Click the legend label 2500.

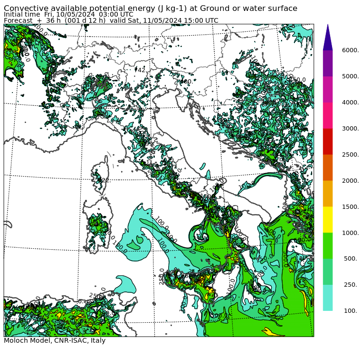[350, 154]
